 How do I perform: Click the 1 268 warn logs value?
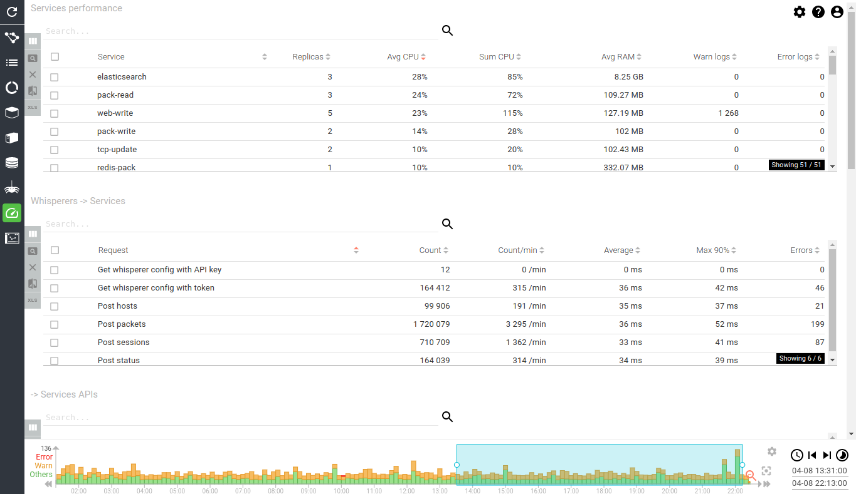pyautogui.click(x=729, y=113)
